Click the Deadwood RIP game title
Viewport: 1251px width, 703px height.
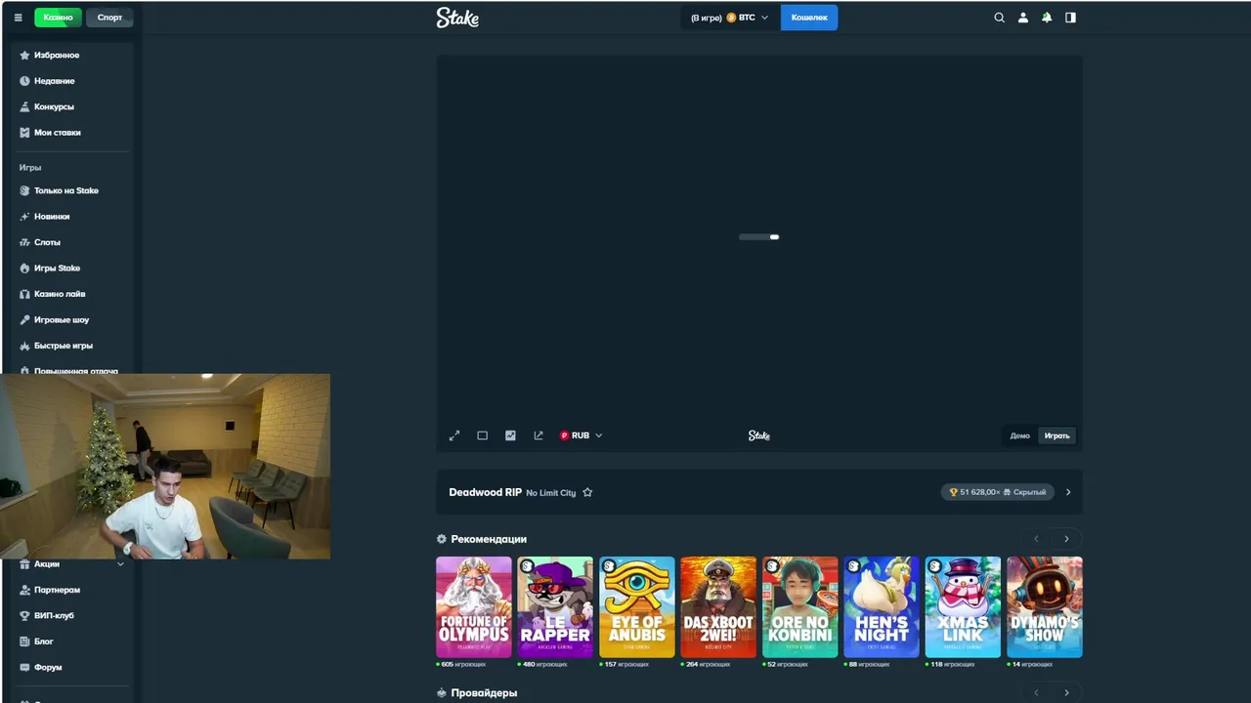(x=485, y=492)
